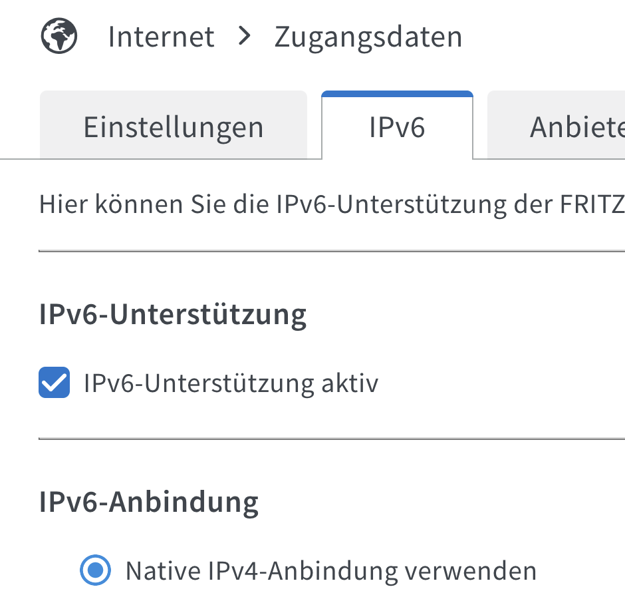Open the Internet breadcrumb link

[x=161, y=37]
